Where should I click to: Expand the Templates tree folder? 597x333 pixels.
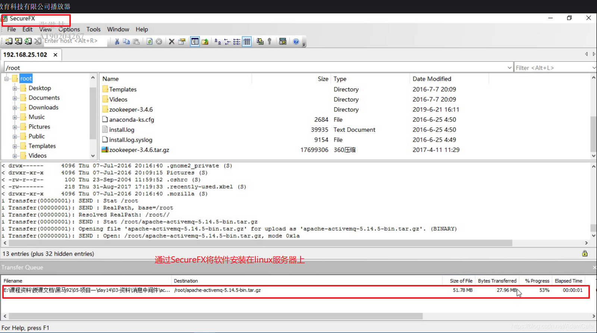click(15, 146)
